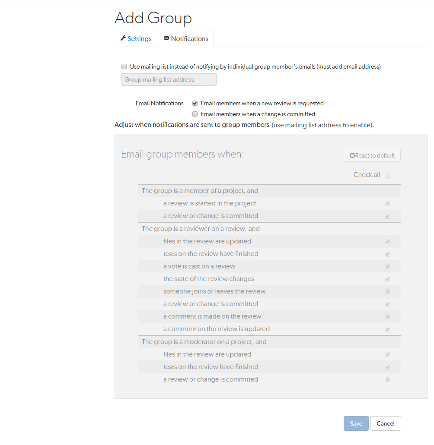Screen dimensions: 434x445
Task: Click the Save button
Action: pyautogui.click(x=356, y=423)
